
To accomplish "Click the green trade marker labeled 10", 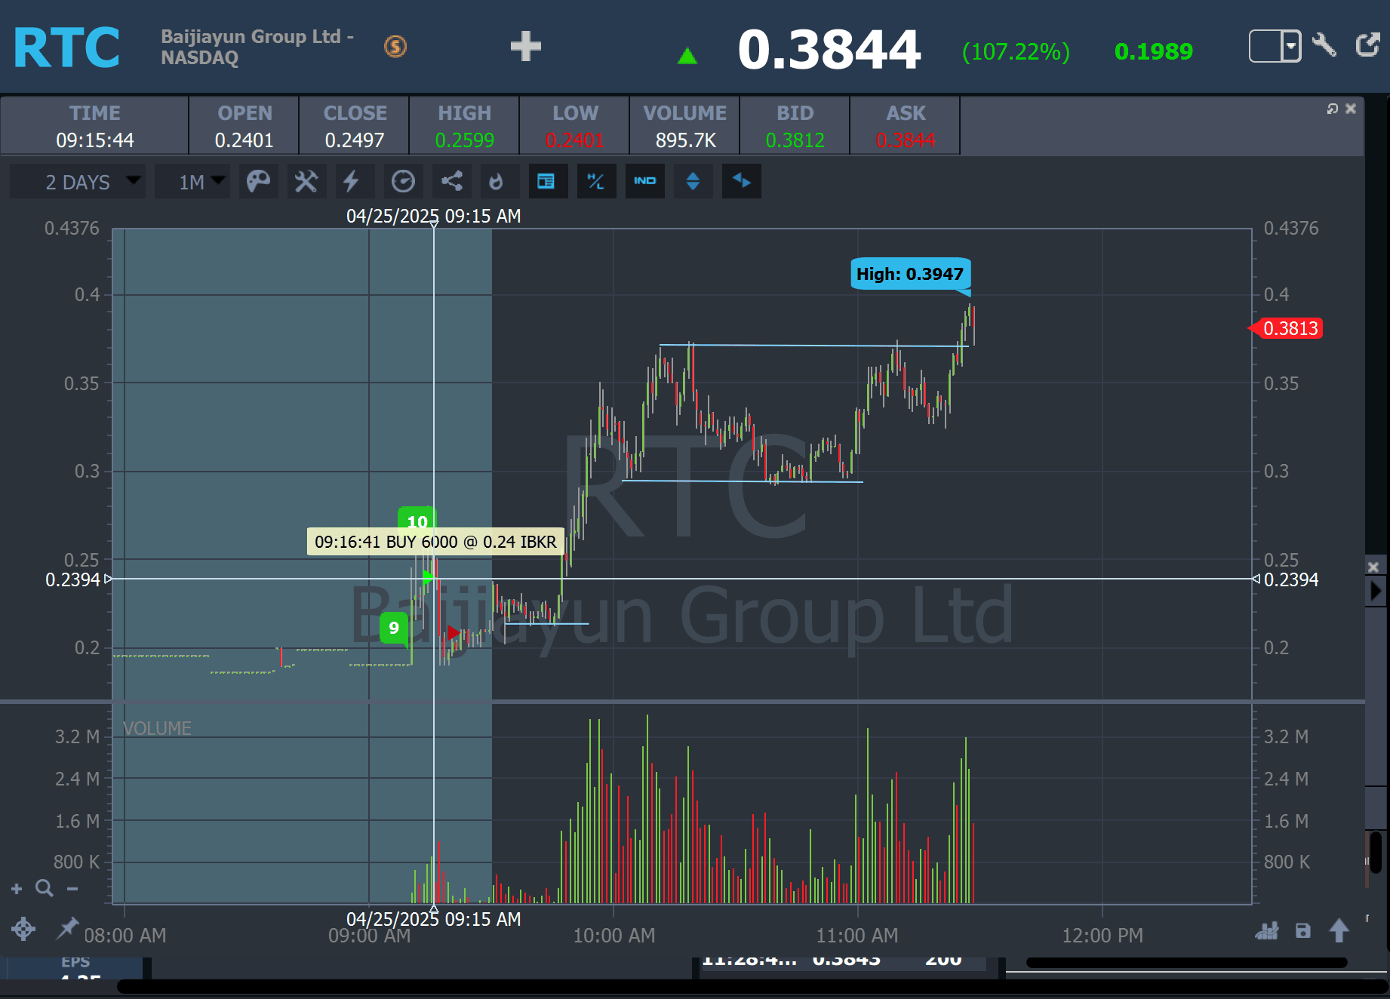I will 417,519.
